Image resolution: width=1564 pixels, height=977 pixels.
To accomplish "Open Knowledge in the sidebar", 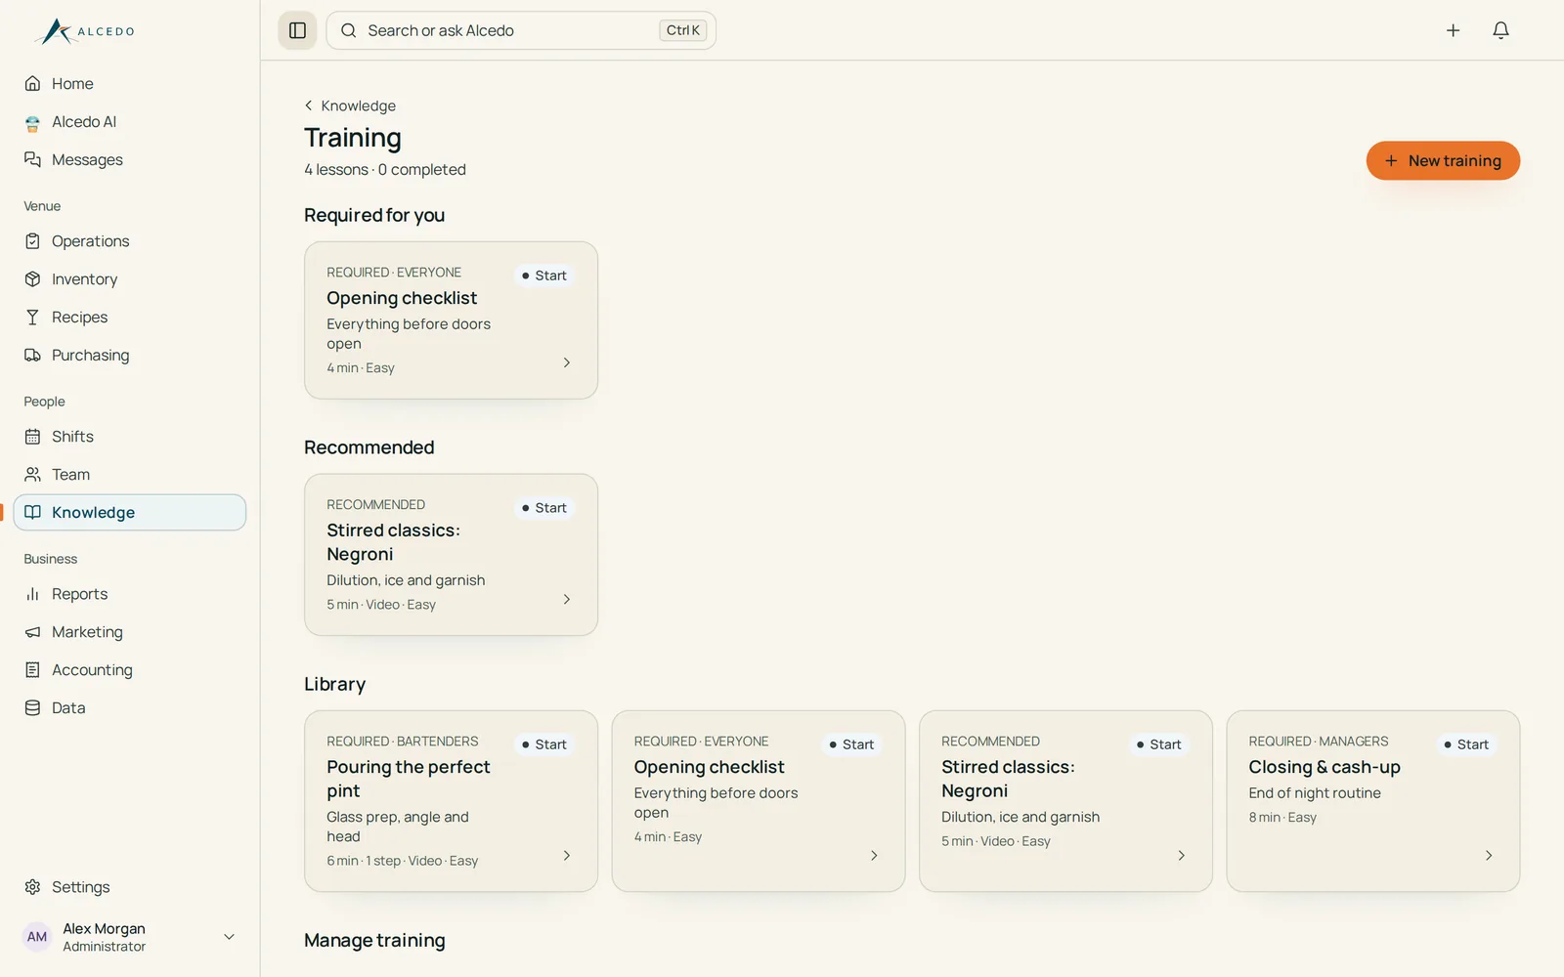I will pos(130,513).
